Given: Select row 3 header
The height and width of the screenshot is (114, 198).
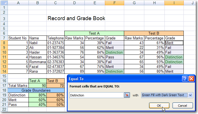Looking at the screenshot, I should point(4,19).
